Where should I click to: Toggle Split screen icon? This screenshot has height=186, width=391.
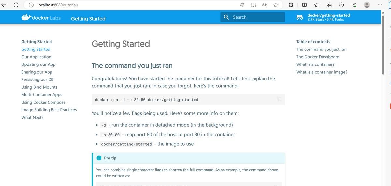click(x=304, y=5)
